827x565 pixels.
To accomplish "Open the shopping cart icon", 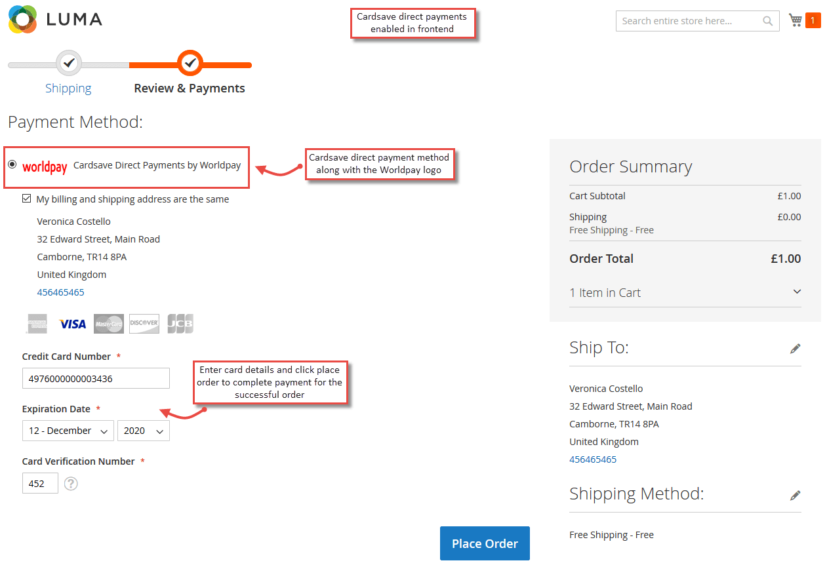I will (796, 20).
